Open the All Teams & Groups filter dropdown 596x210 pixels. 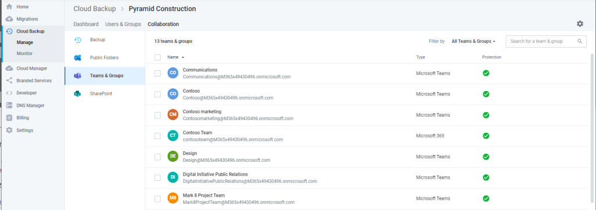474,41
